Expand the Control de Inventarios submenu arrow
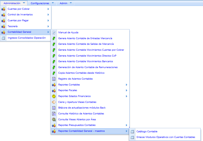The width and height of the screenshot is (203, 141). (x=48, y=15)
